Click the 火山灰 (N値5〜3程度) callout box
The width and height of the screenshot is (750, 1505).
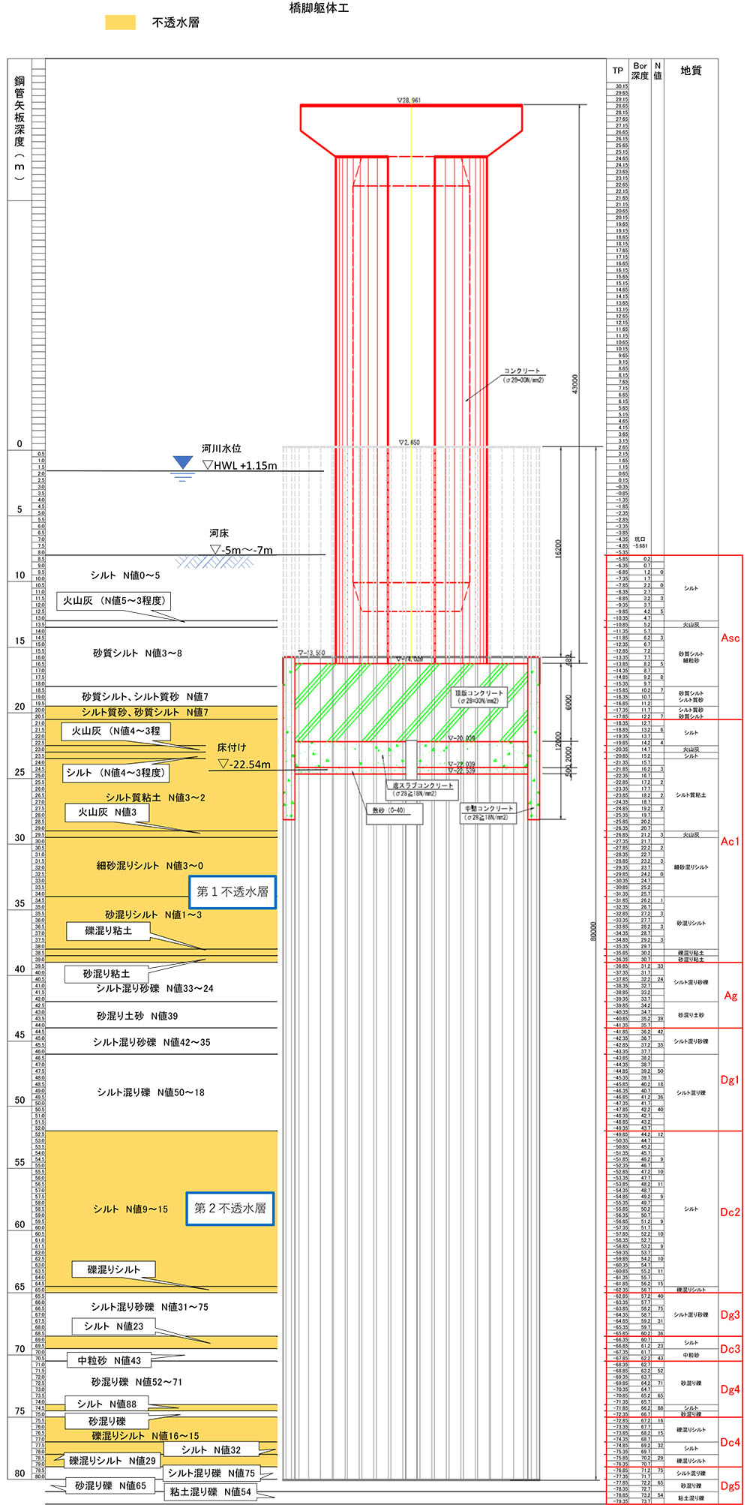click(113, 601)
